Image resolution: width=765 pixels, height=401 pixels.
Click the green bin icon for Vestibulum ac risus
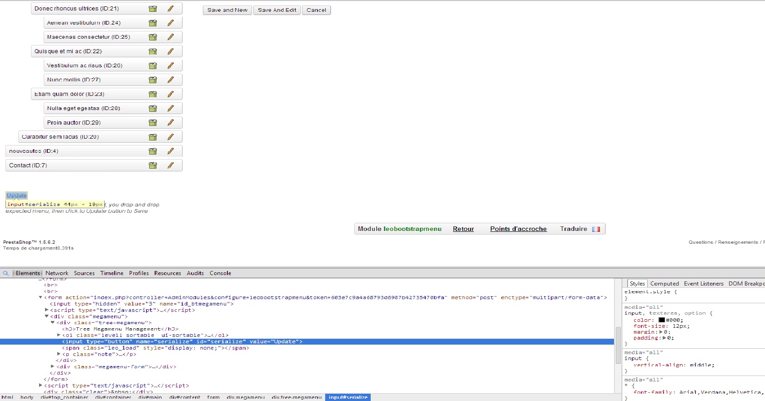point(153,65)
